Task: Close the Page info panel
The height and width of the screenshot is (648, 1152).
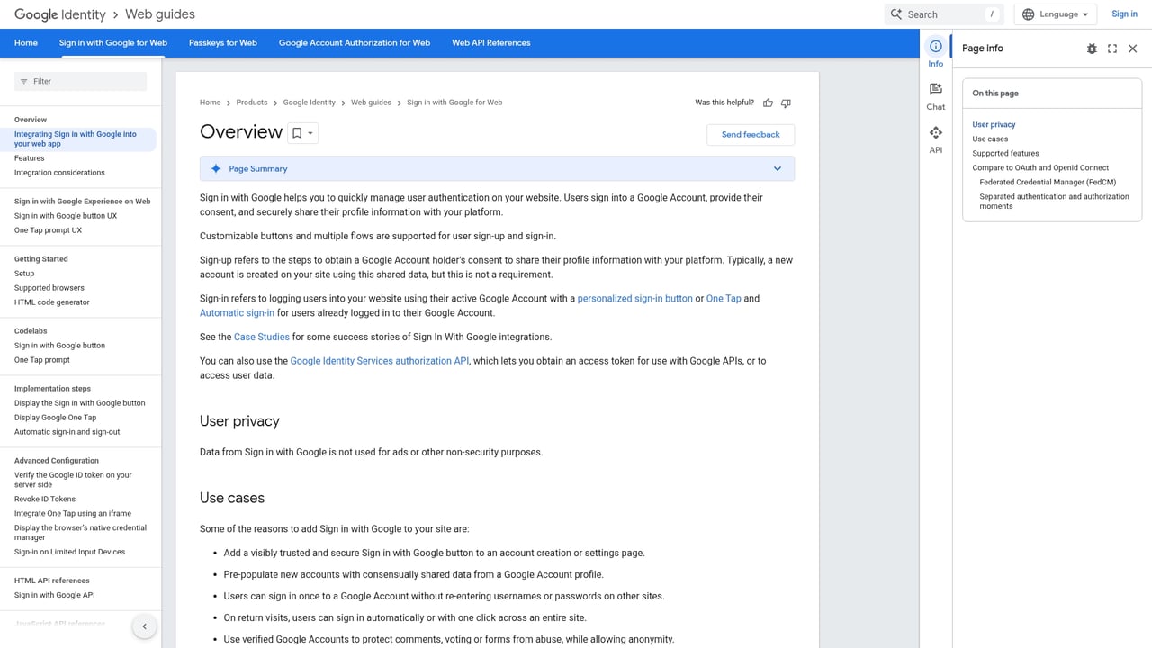Action: tap(1133, 49)
